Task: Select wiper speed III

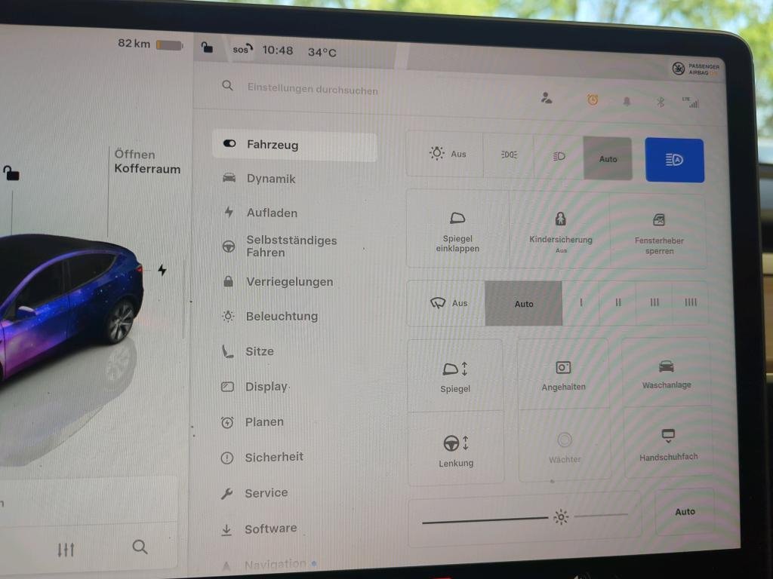Action: click(654, 302)
